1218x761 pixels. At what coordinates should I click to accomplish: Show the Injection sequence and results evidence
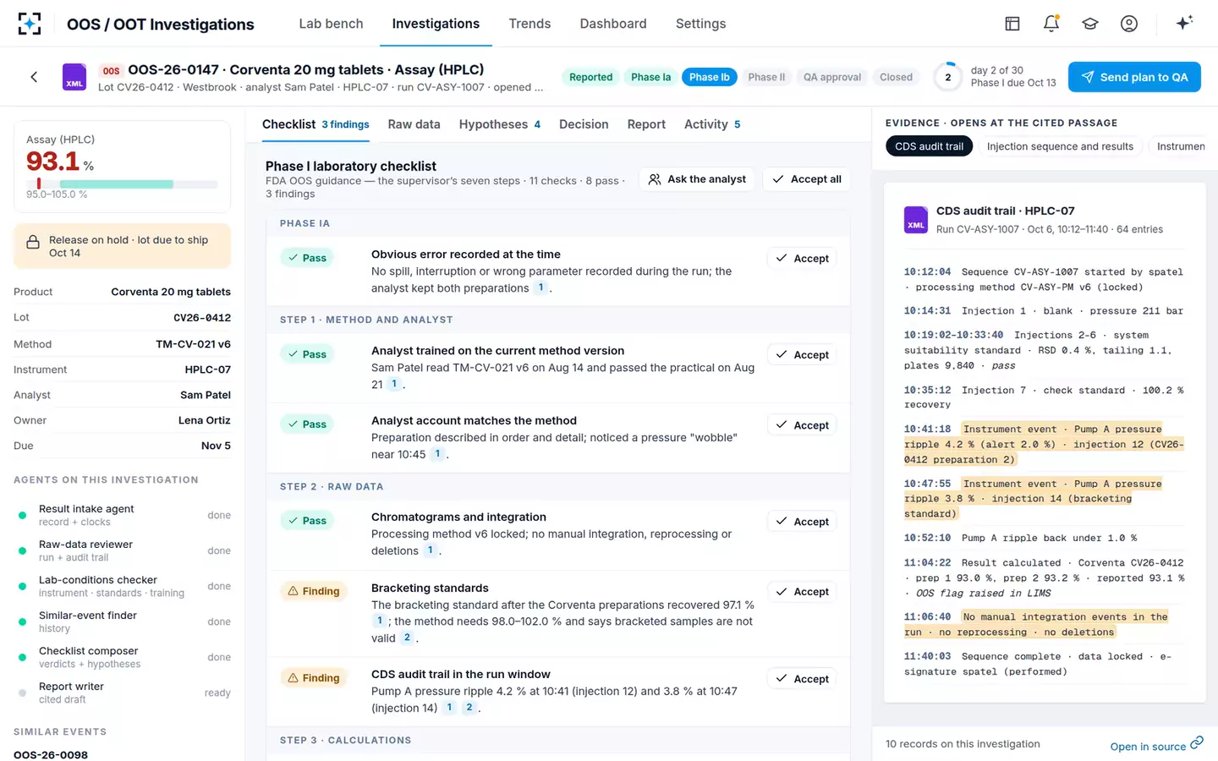coord(1060,146)
